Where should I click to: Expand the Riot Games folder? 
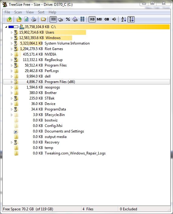tap(12, 49)
